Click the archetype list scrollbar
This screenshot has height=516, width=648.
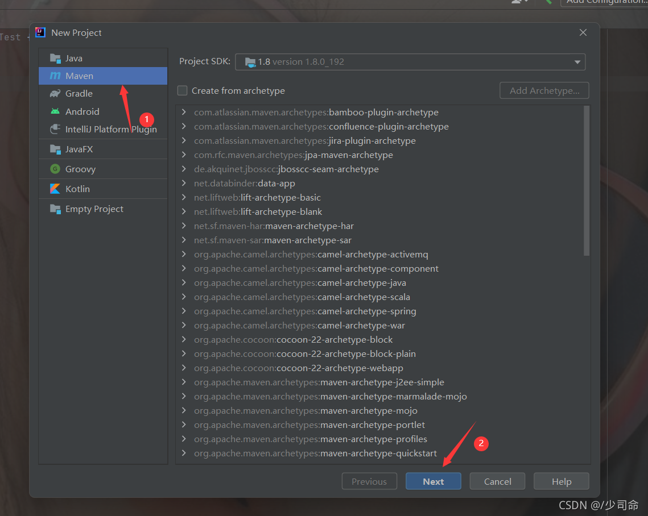coord(586,181)
